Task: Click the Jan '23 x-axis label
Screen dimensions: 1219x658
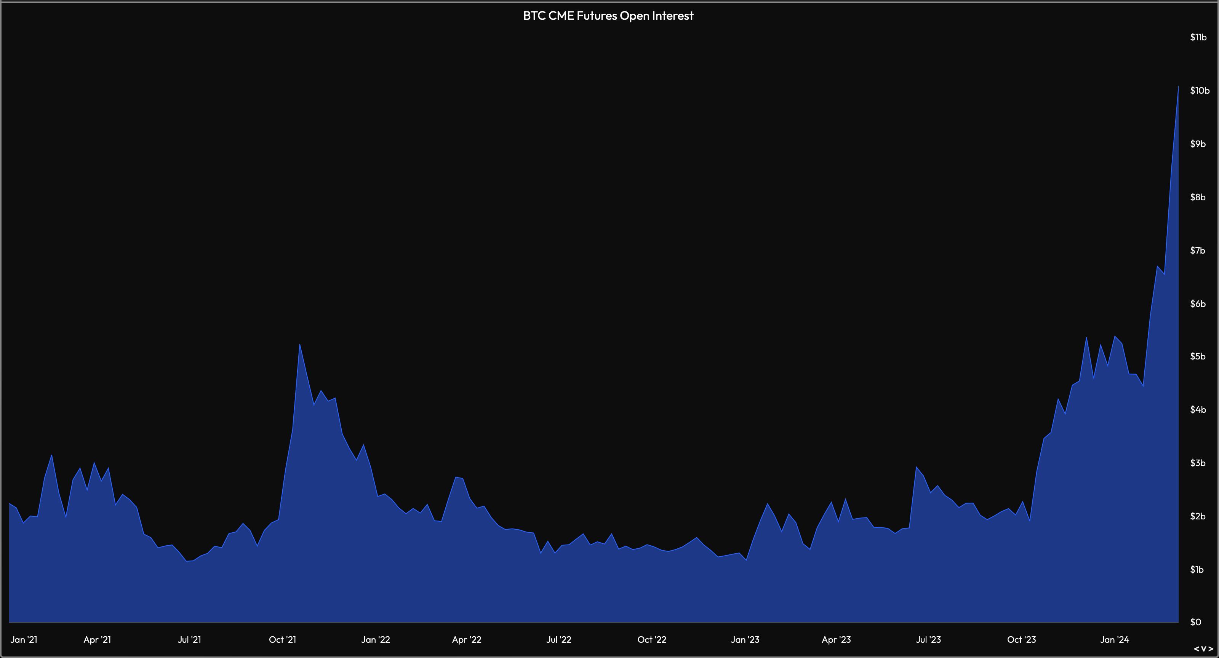Action: click(745, 640)
